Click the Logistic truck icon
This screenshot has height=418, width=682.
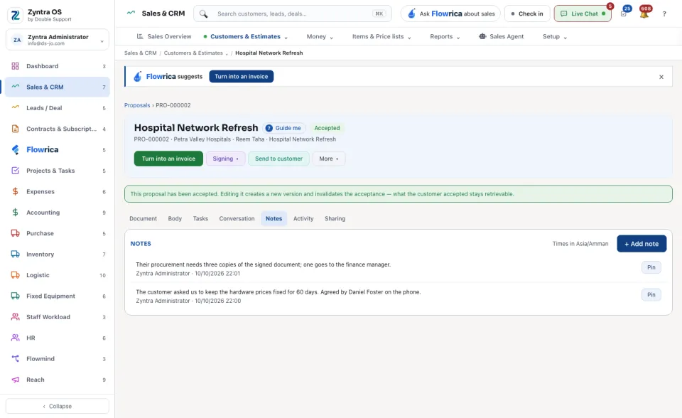[x=15, y=275]
